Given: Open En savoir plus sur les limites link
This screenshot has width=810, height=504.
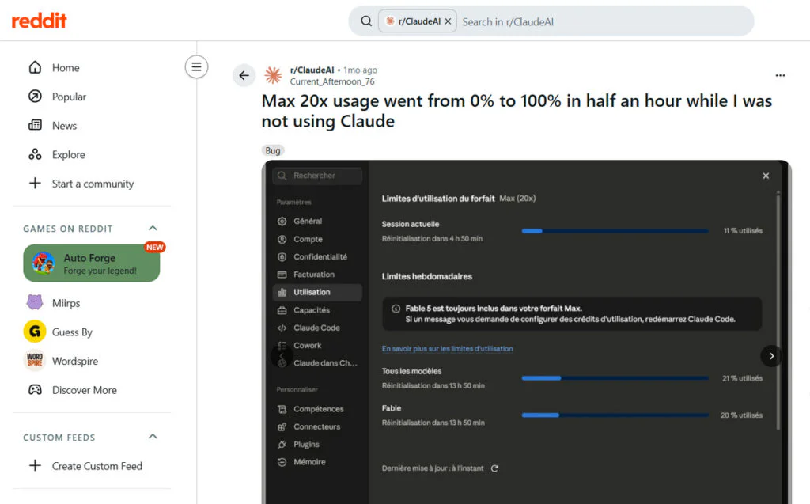Looking at the screenshot, I should [x=448, y=349].
